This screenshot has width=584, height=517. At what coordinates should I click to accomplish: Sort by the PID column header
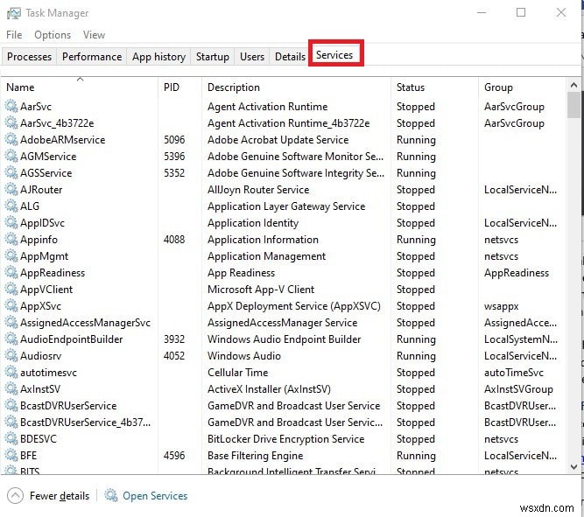(x=179, y=87)
